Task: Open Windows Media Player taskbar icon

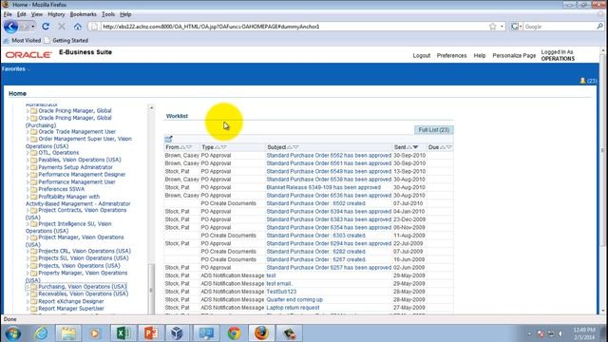Action: coord(95,333)
